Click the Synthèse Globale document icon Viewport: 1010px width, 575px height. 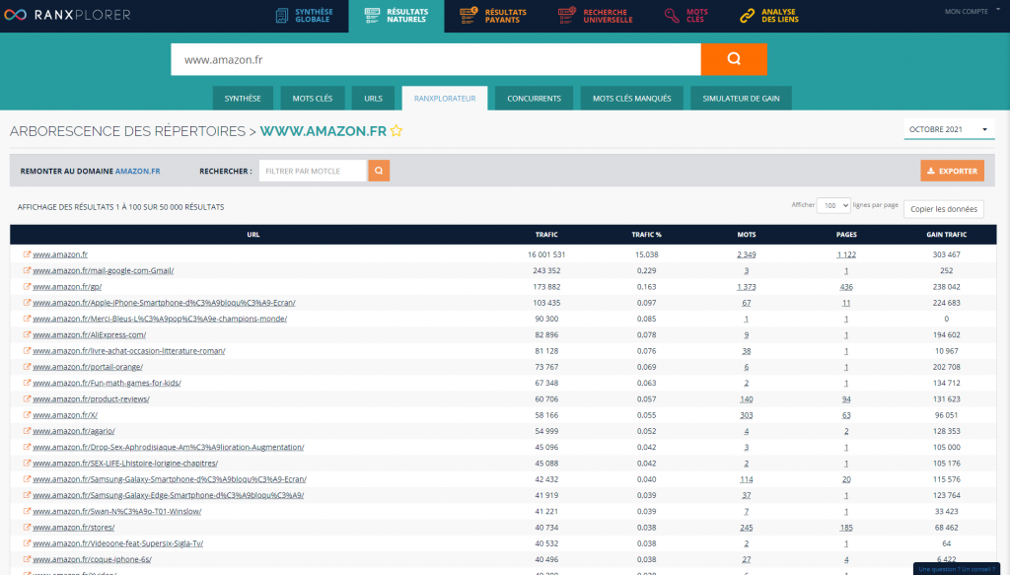281,16
